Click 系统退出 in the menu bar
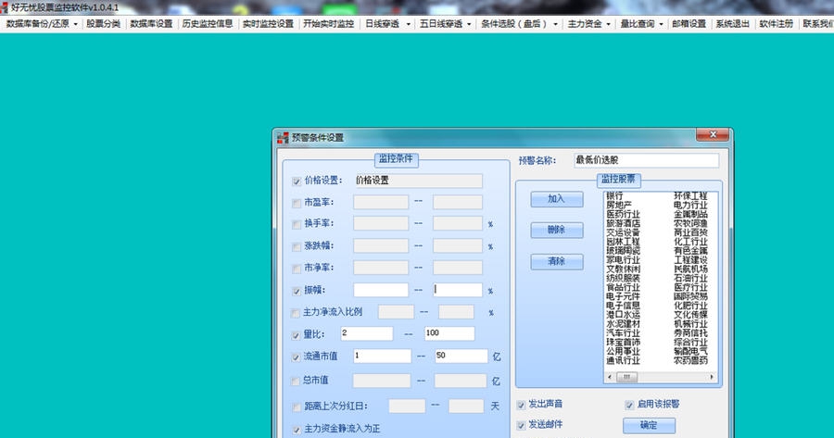The width and height of the screenshot is (834, 438). [x=732, y=24]
